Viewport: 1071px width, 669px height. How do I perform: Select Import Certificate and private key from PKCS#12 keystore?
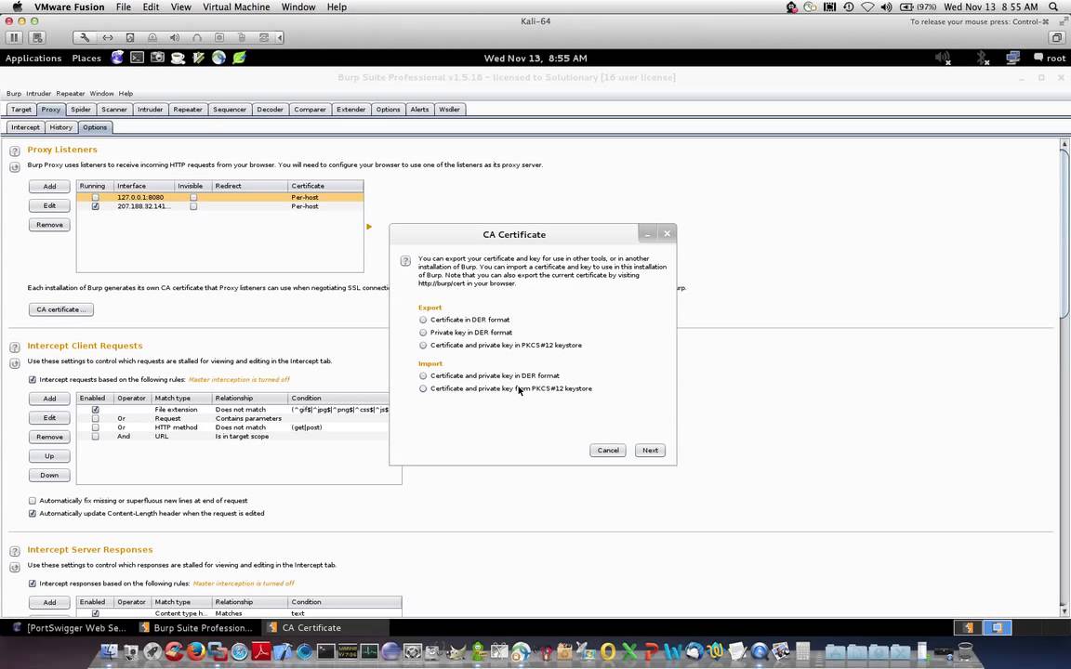tap(423, 388)
